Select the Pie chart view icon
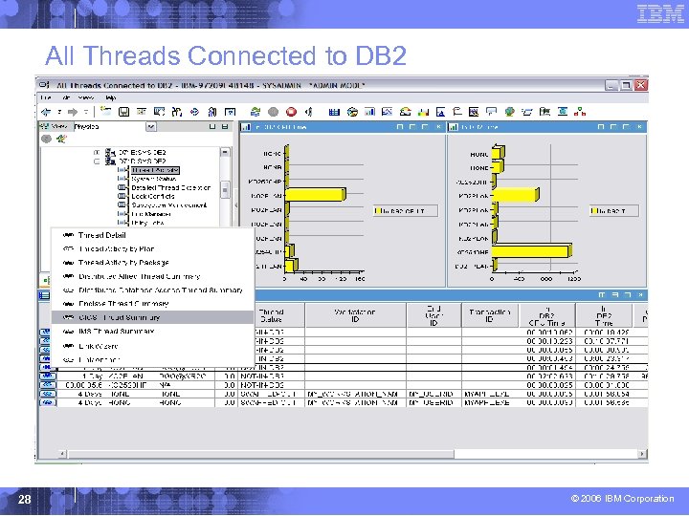Screen dimensions: 689x516 tap(352, 112)
